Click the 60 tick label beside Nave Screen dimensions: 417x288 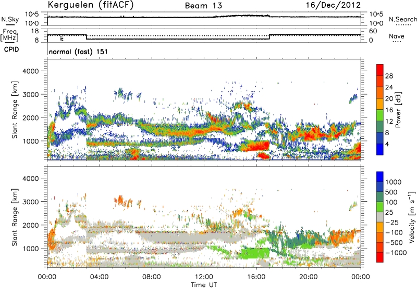373,31
